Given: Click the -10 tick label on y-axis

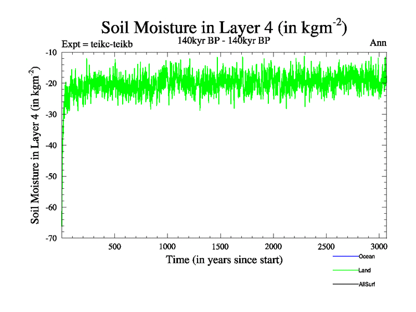Looking at the screenshot, I should [x=51, y=53].
